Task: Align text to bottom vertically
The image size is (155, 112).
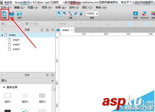Action: tap(151, 24)
